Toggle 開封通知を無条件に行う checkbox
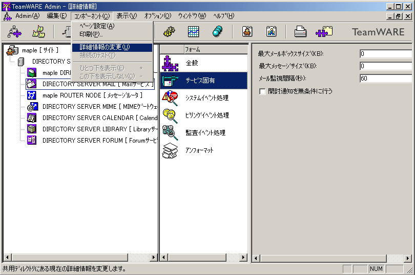 tap(262, 91)
